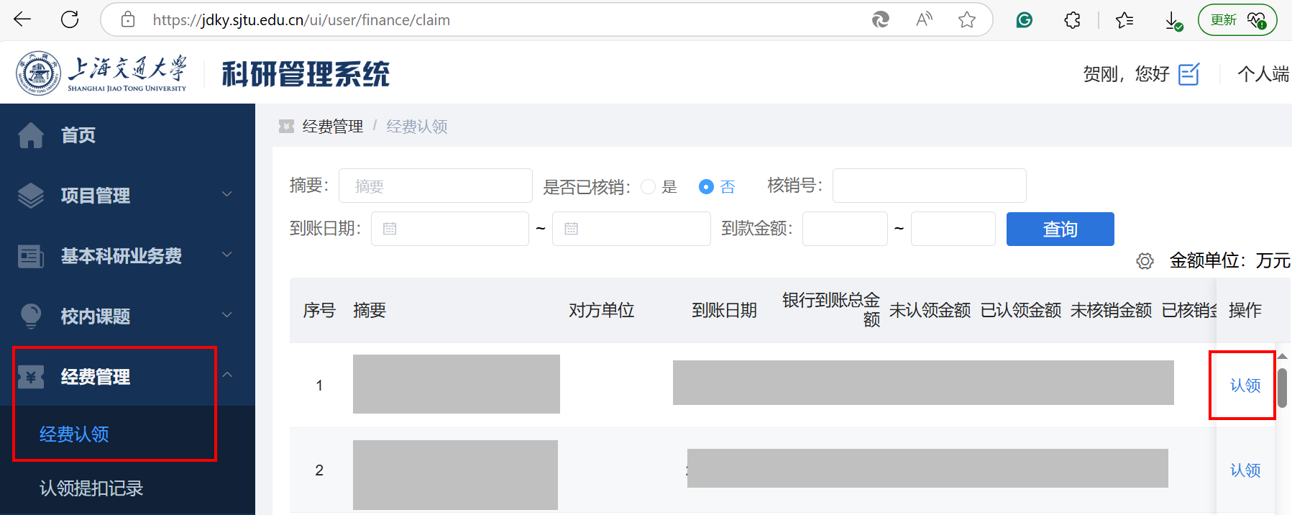Image resolution: width=1292 pixels, height=515 pixels.
Task: Click the edit profile icon beside greeting
Action: 1188,74
